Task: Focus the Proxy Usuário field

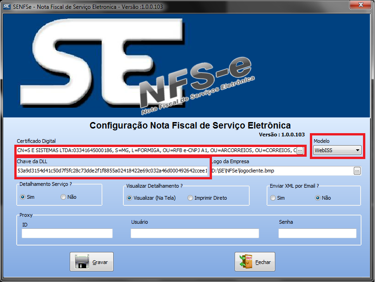Action: [194, 233]
